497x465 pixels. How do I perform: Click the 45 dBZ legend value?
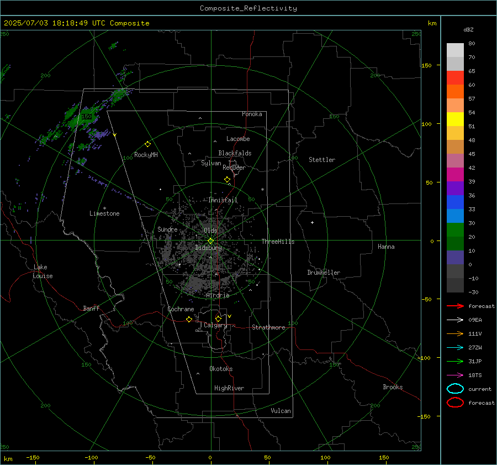pyautogui.click(x=472, y=154)
